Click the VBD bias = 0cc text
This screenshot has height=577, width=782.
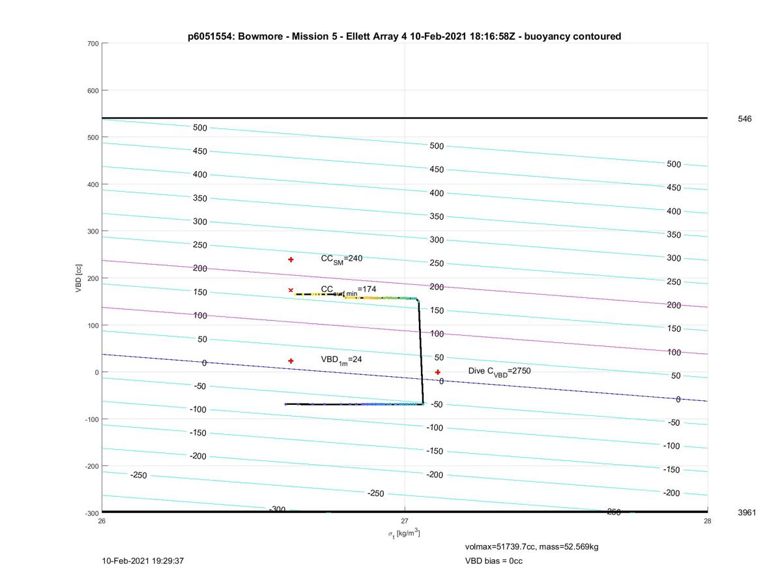pyautogui.click(x=493, y=561)
